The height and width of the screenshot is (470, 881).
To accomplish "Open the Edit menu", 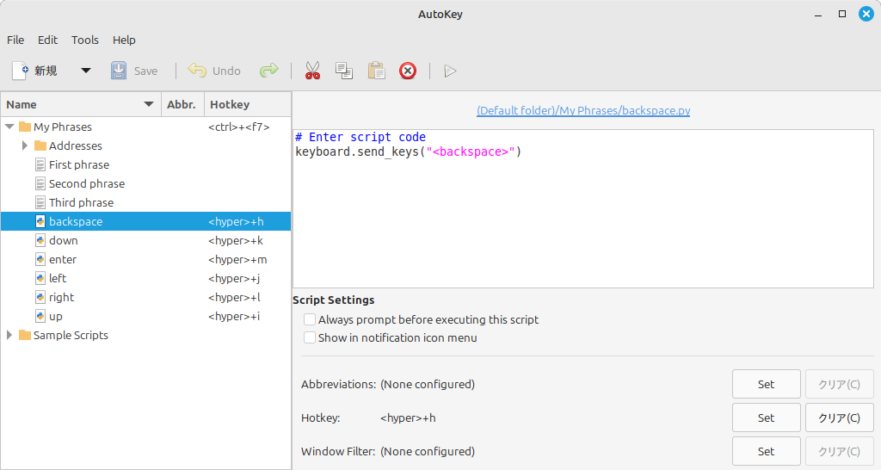I will (x=47, y=40).
